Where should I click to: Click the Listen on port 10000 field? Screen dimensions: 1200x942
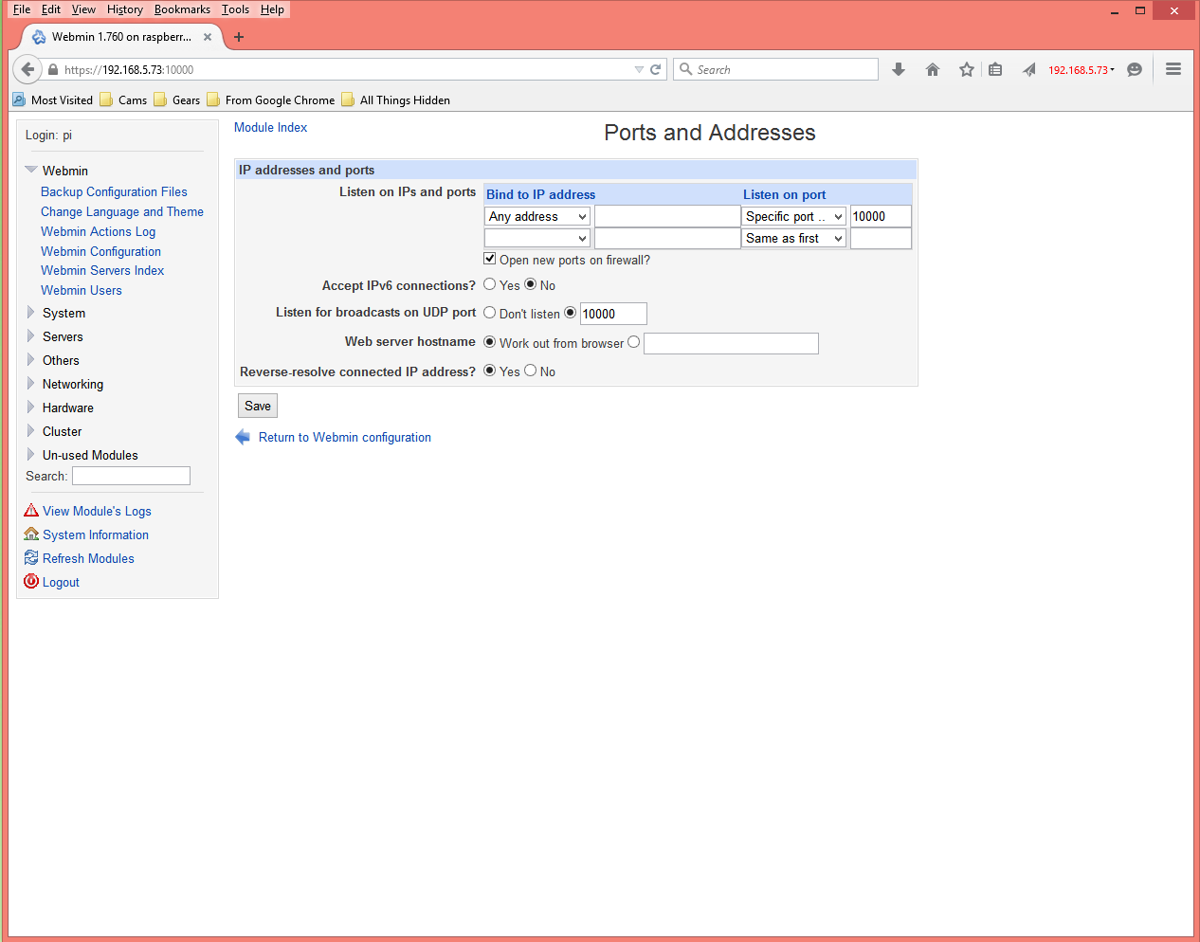tap(881, 216)
